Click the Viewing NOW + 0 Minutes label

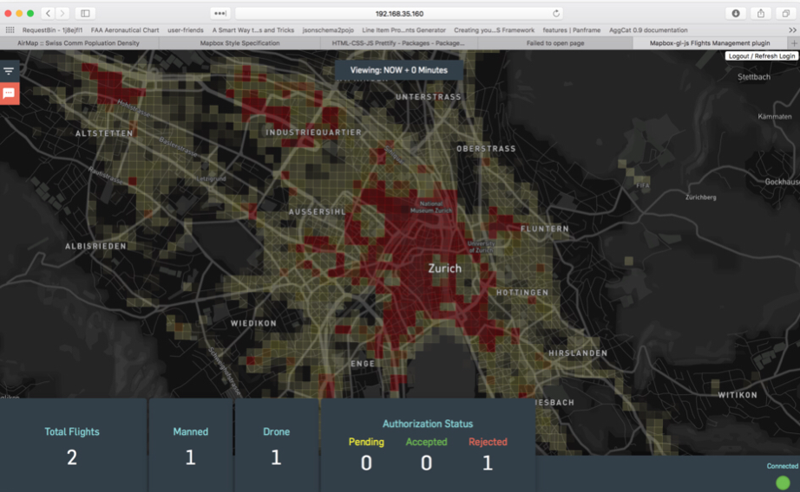point(398,70)
